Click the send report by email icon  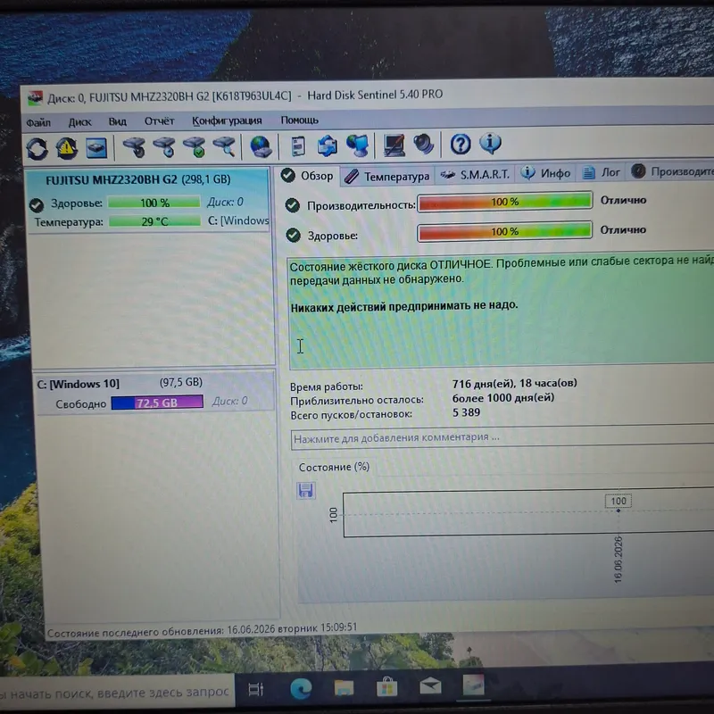[327, 145]
